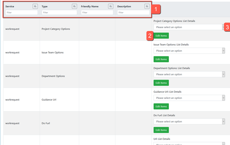Click the Friendly Name column header label
Image resolution: width=230 pixels, height=145 pixels.
90,6
